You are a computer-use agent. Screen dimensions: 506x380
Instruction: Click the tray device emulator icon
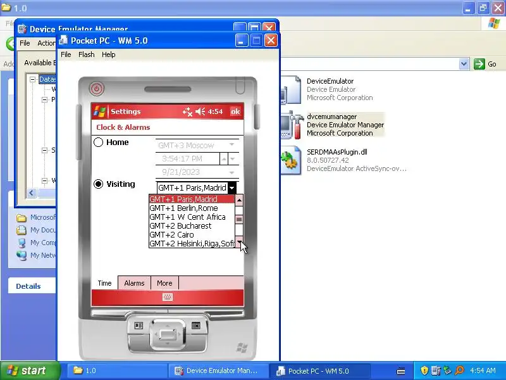point(436,370)
